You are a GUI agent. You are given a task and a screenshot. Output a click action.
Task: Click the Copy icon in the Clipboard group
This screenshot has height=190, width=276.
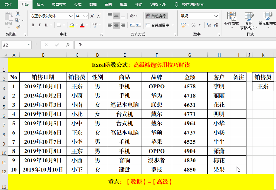pos(18,20)
